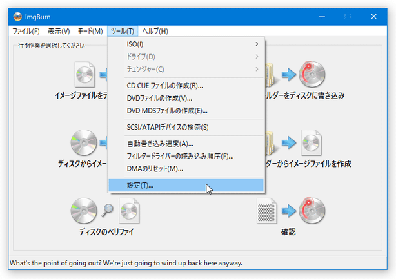Click image file icon for folder-to-image creation
The image size is (396, 279).
311,143
